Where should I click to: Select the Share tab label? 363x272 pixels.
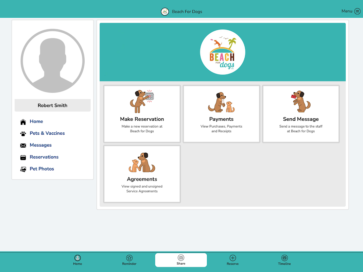(181, 263)
